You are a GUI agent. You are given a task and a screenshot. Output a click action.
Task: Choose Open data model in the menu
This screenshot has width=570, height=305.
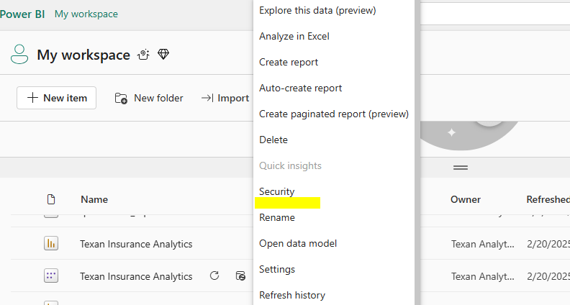coord(298,243)
